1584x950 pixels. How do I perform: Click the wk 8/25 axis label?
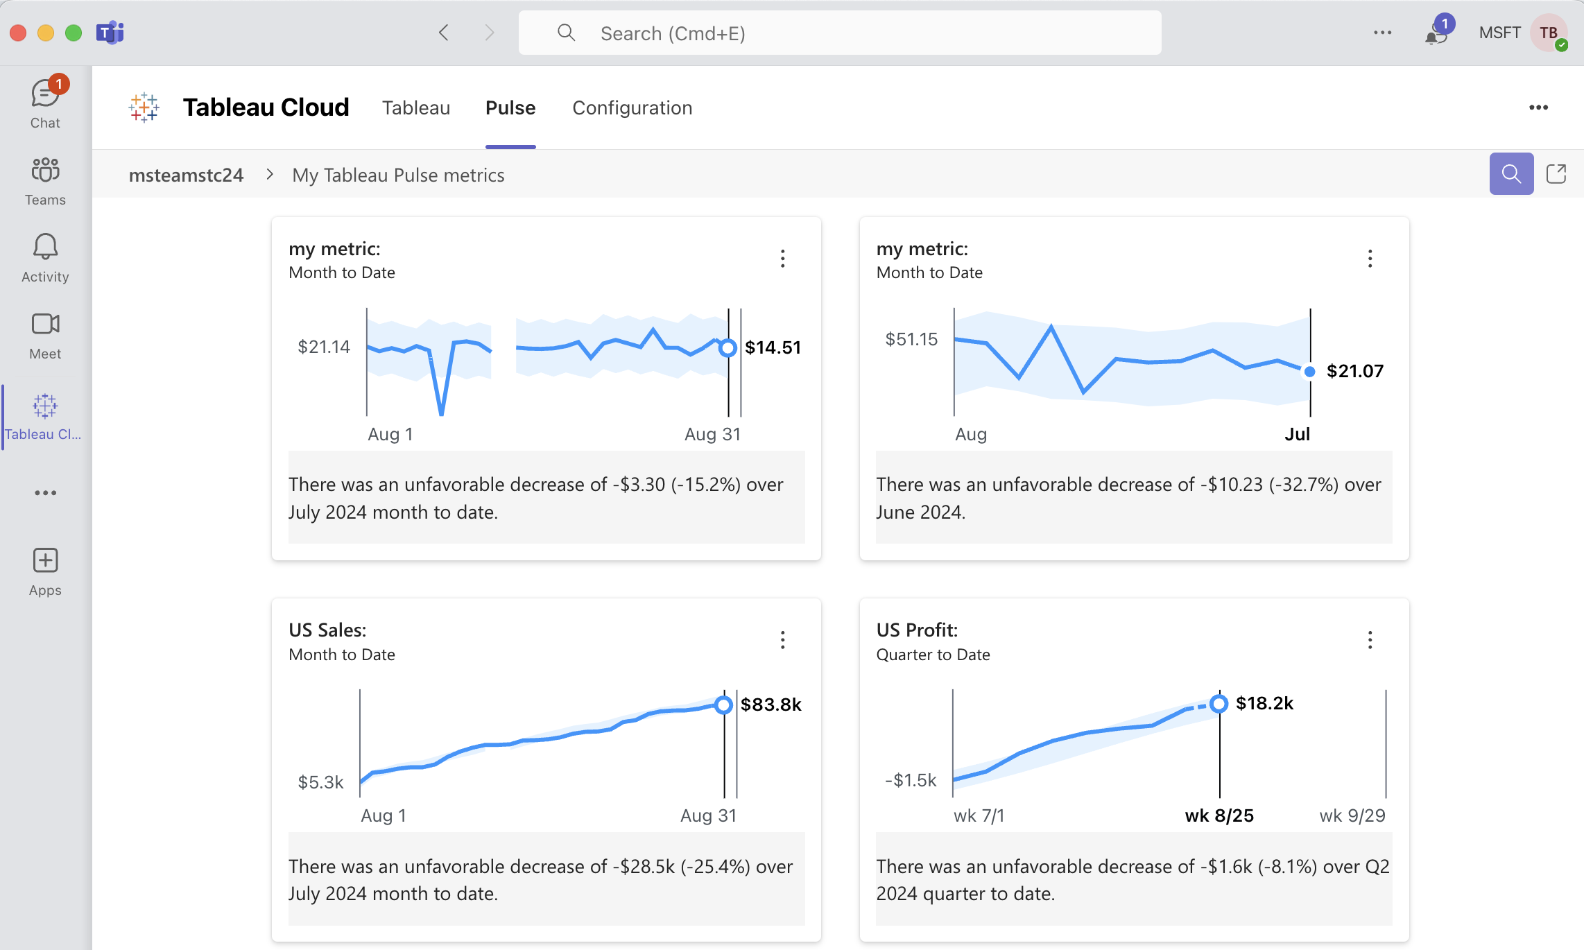pyautogui.click(x=1219, y=815)
